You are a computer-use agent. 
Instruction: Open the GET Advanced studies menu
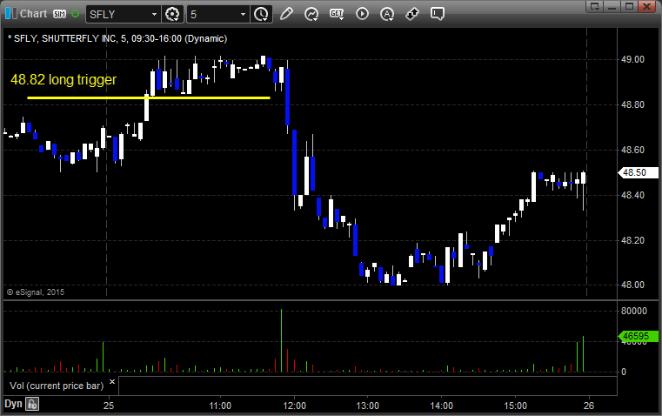[x=337, y=14]
